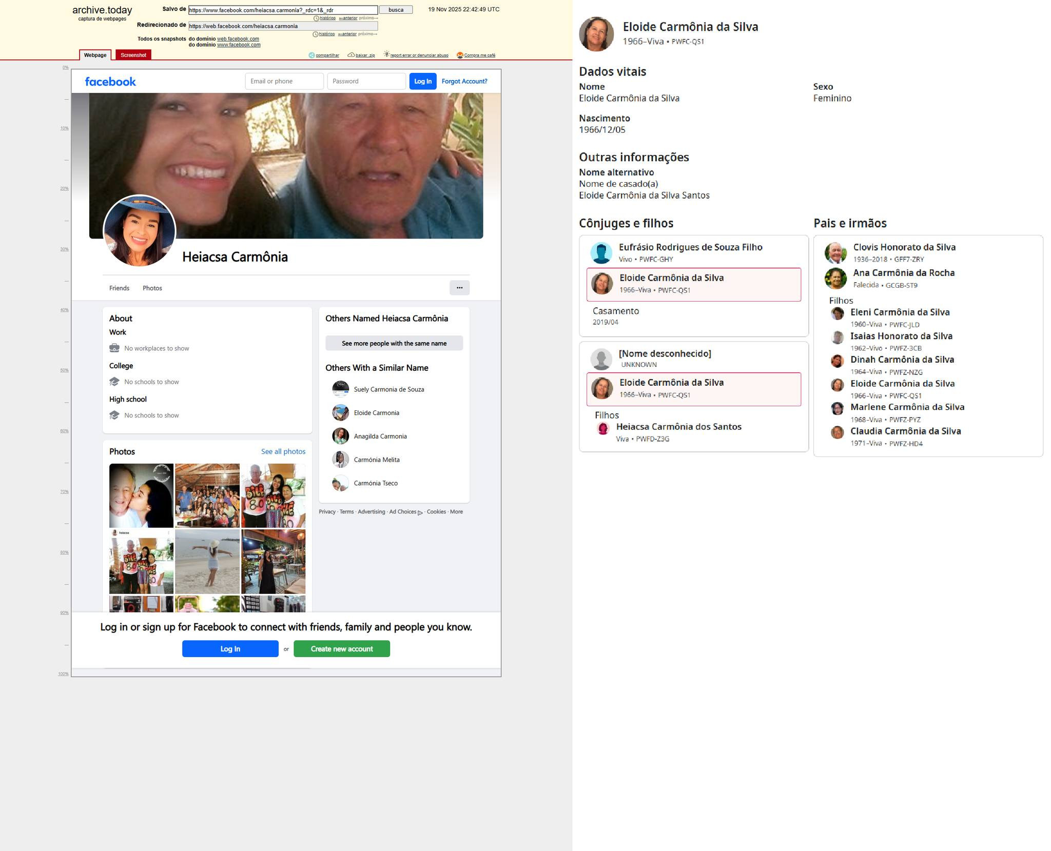Open the three-dots profile options menu
1051x851 pixels.
(459, 288)
